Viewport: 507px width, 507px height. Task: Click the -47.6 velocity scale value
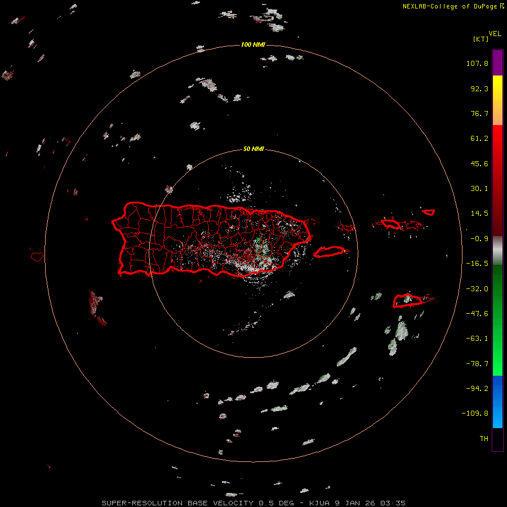click(x=477, y=314)
